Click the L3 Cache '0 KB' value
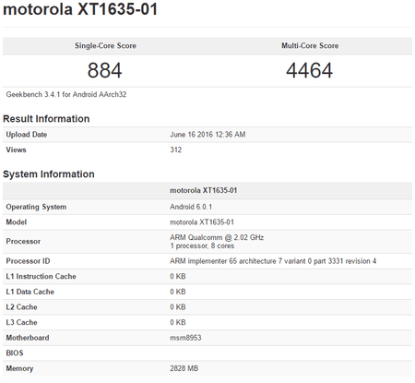The width and height of the screenshot is (415, 383). coord(178,322)
